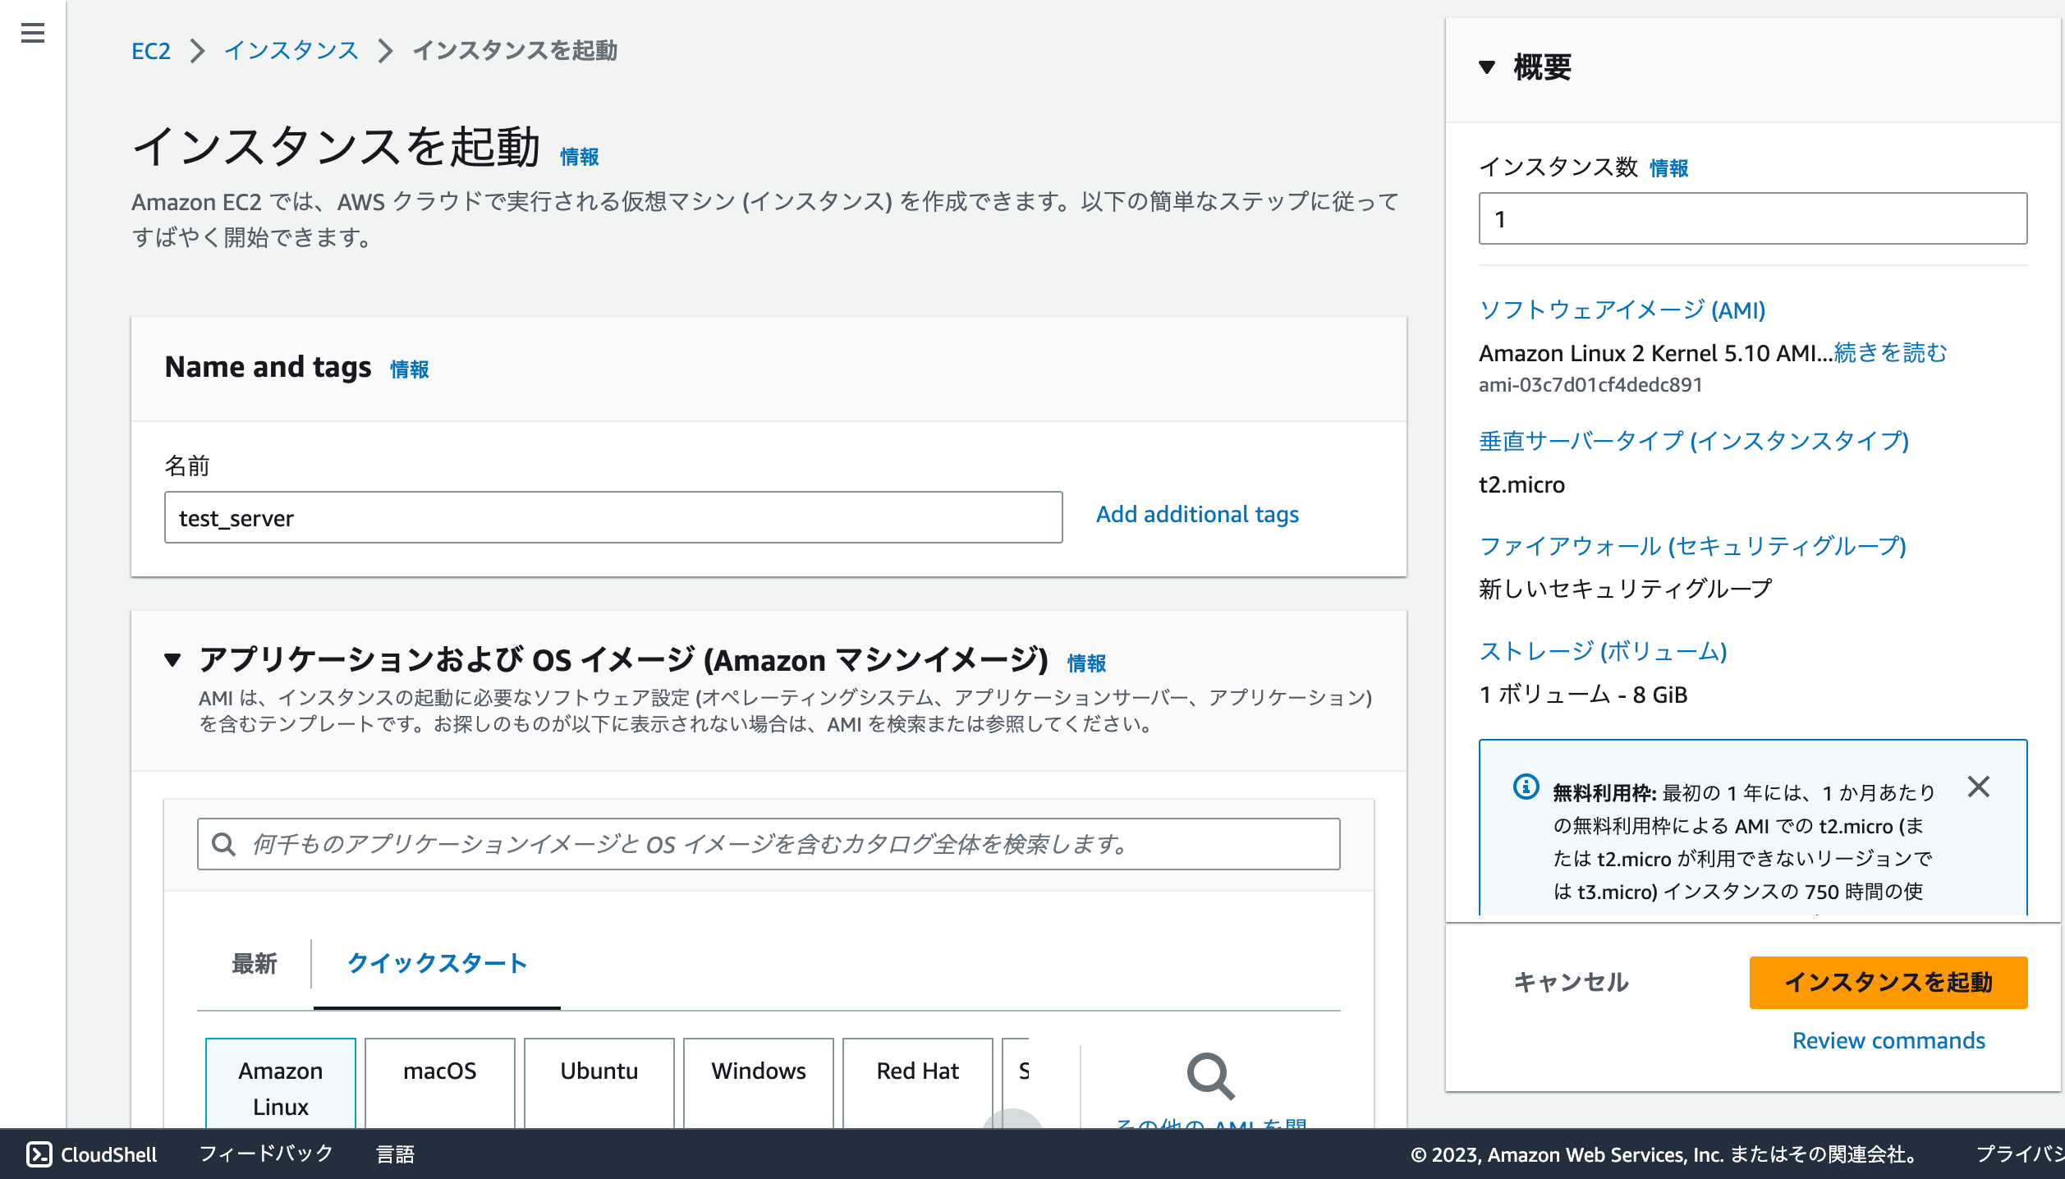Click the インスタンス数 number field

[x=1752, y=219]
